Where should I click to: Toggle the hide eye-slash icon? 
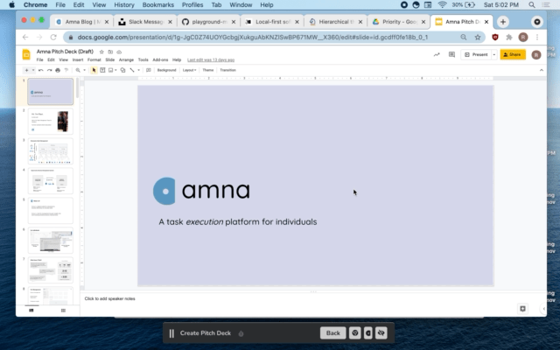click(381, 332)
